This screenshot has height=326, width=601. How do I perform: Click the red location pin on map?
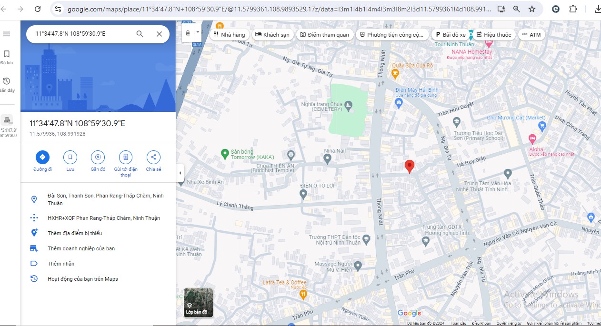409,166
